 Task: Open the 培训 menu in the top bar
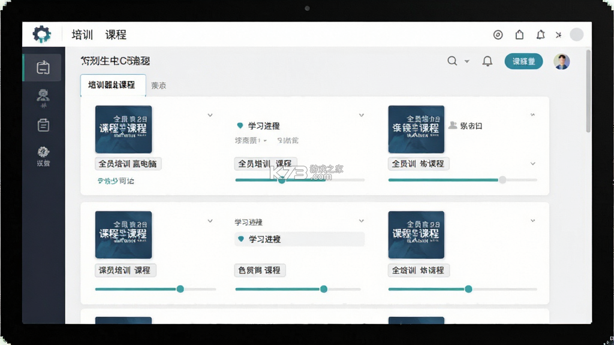click(82, 35)
